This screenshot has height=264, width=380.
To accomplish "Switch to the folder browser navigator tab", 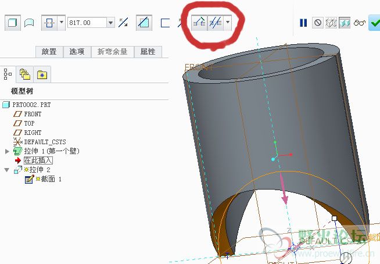I will tap(25, 74).
